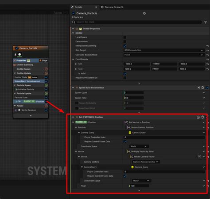Click the shuffle icon beside Spawn Burst Instantaneous
210x199 pixels.
[x=199, y=88]
